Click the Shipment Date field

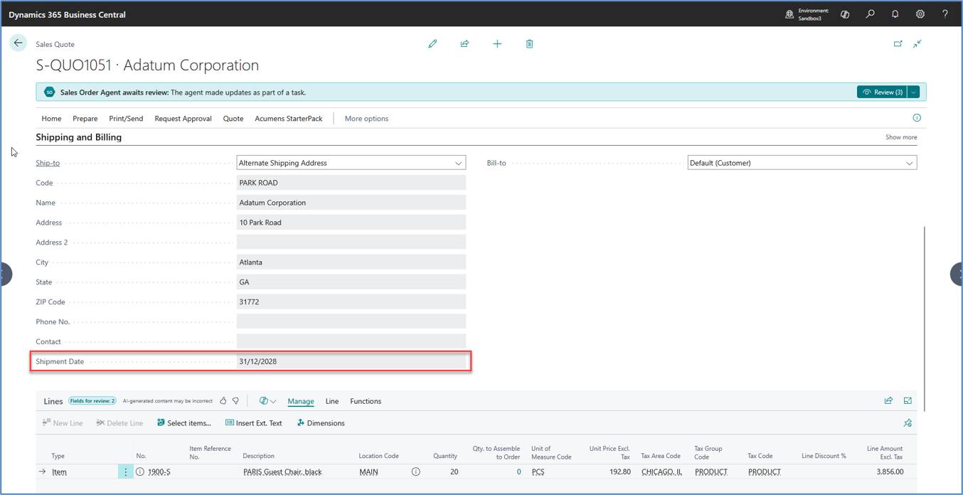pos(351,361)
